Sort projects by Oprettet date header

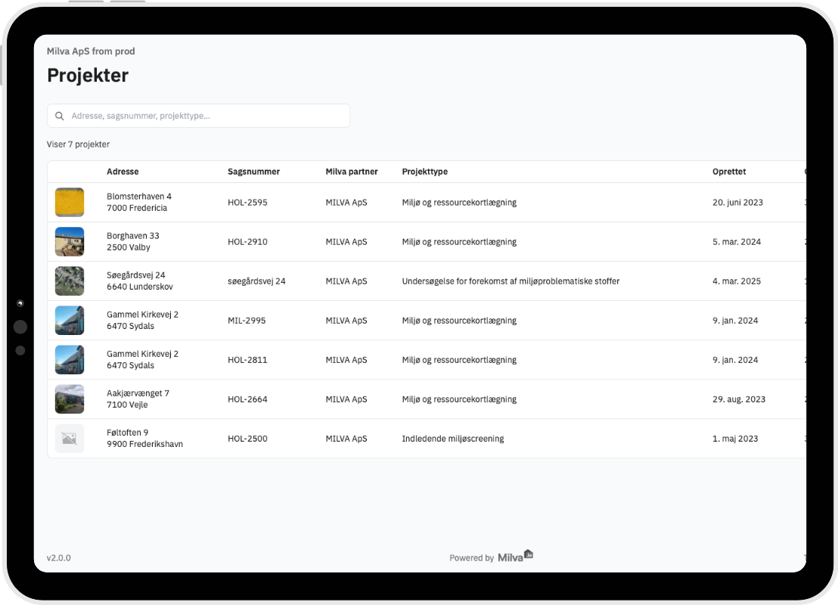729,172
